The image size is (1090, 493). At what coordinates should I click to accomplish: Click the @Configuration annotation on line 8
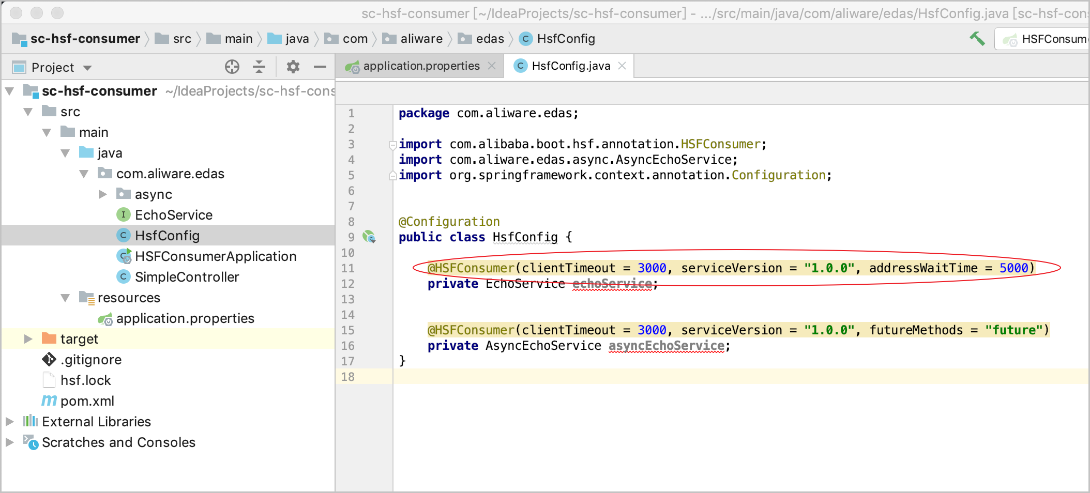pyautogui.click(x=449, y=222)
